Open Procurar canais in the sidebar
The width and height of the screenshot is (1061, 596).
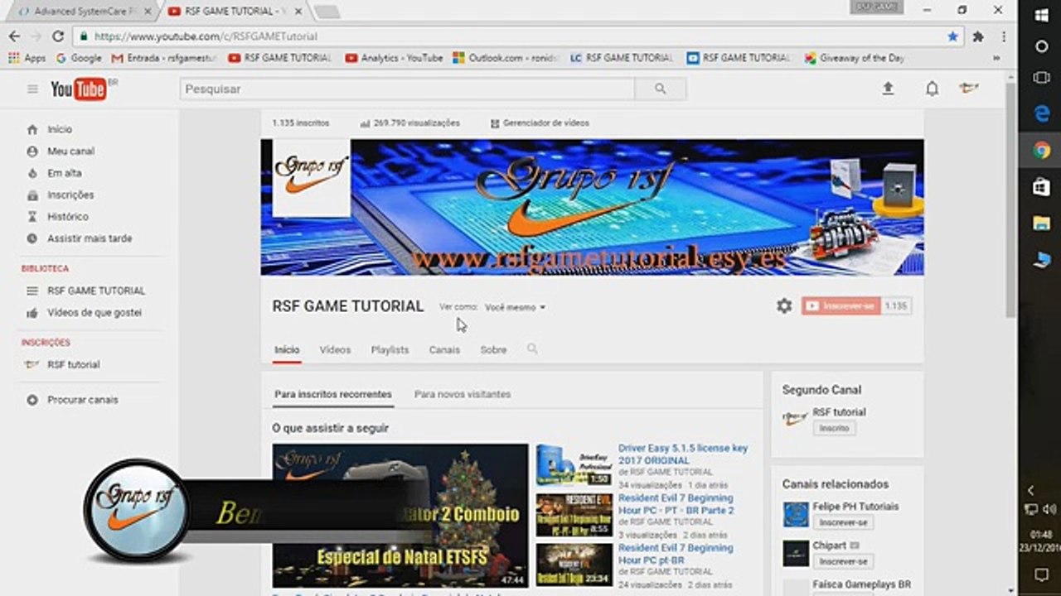pos(83,400)
